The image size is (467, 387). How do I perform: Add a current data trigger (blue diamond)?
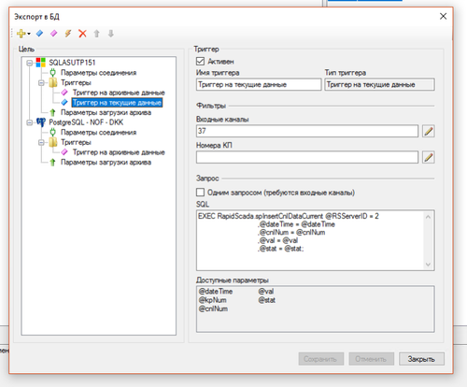[39, 34]
